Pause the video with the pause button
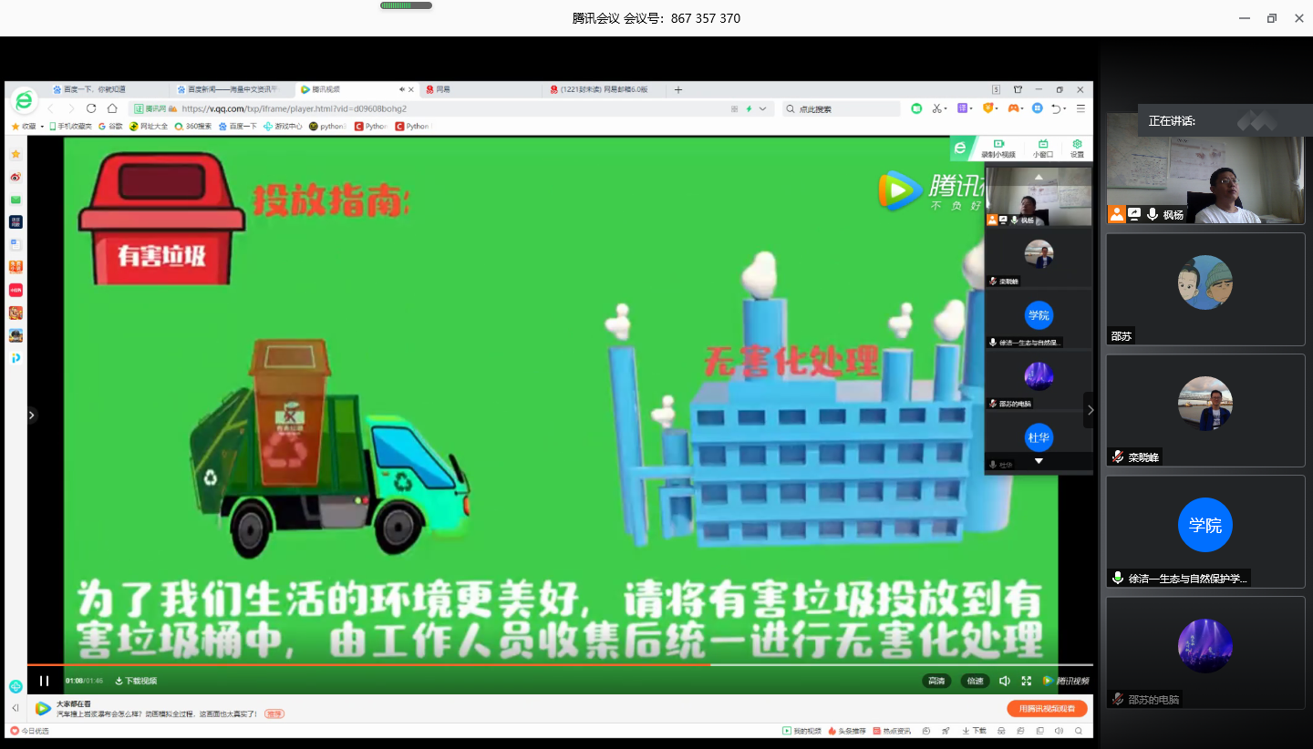1313x749 pixels. pos(44,681)
